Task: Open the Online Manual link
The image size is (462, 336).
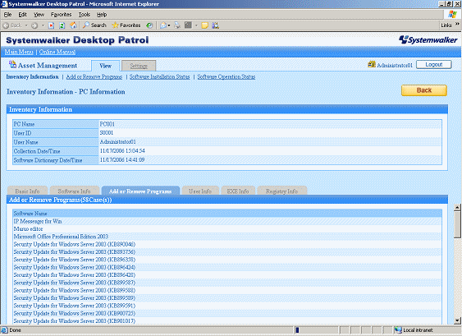Action: [57, 52]
